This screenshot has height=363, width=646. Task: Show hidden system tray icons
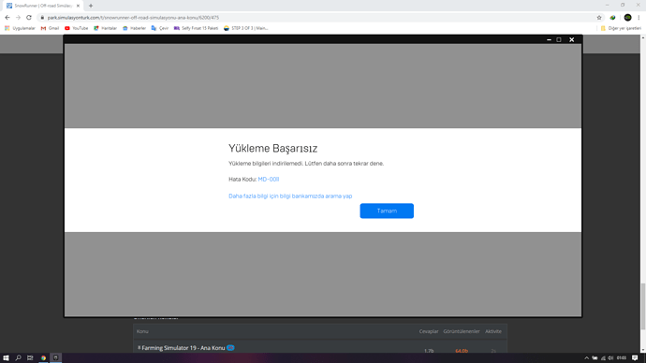(x=587, y=358)
